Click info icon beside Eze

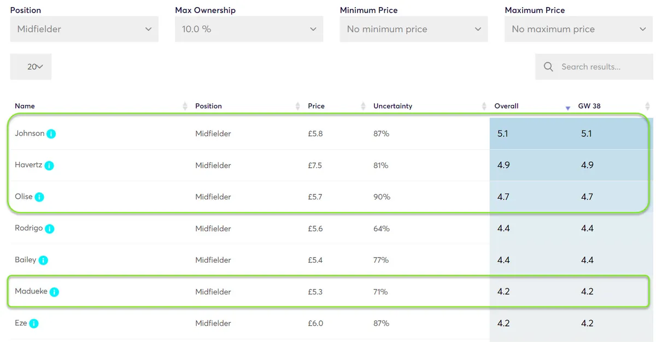(x=34, y=324)
